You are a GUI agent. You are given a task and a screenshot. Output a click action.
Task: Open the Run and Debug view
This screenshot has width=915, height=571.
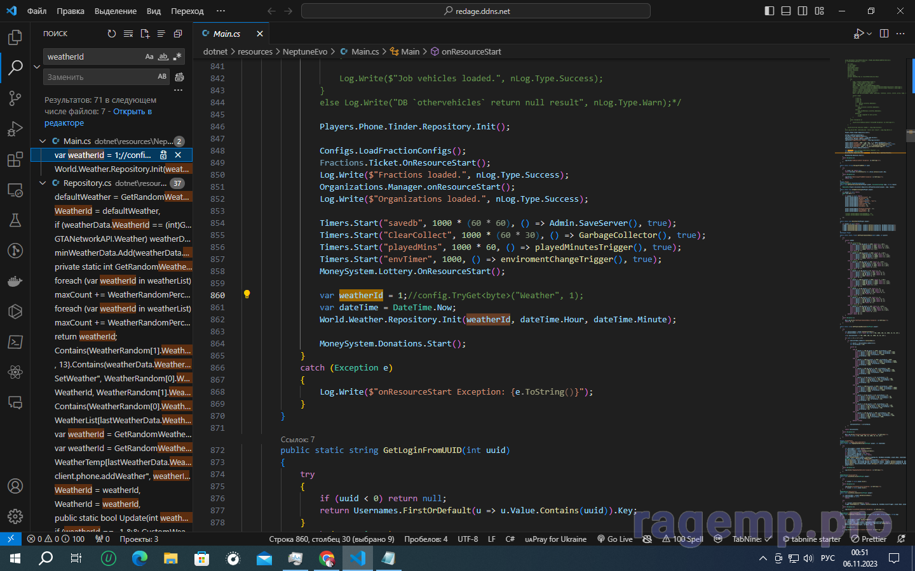(x=15, y=129)
